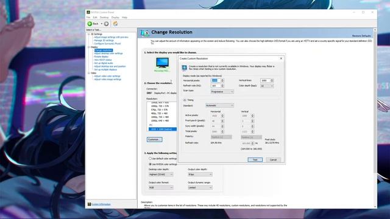The height and width of the screenshot is (219, 390).
Task: Open Rotate display task
Action: pyautogui.click(x=101, y=57)
